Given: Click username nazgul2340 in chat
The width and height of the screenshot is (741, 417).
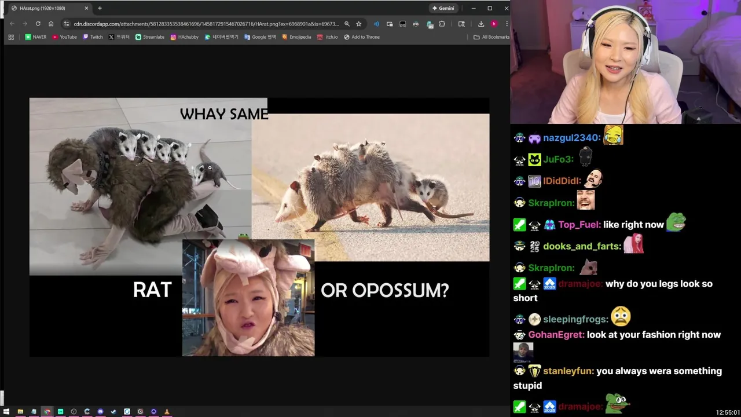Looking at the screenshot, I should (x=571, y=138).
